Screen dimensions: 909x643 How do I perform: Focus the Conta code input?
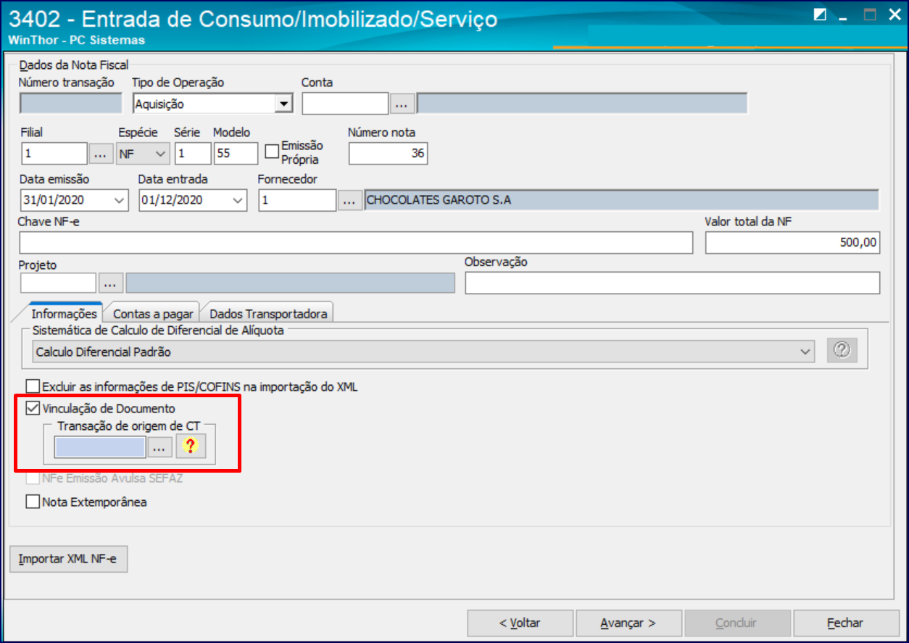(346, 104)
